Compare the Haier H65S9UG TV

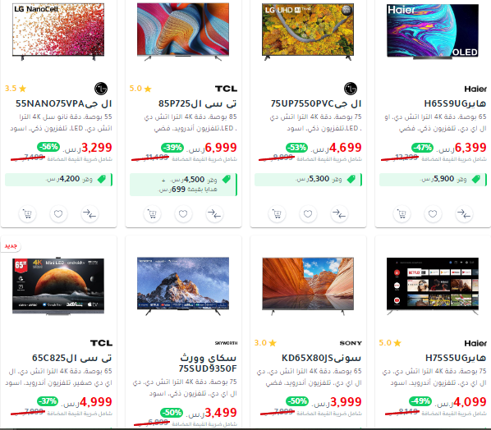pyautogui.click(x=464, y=214)
